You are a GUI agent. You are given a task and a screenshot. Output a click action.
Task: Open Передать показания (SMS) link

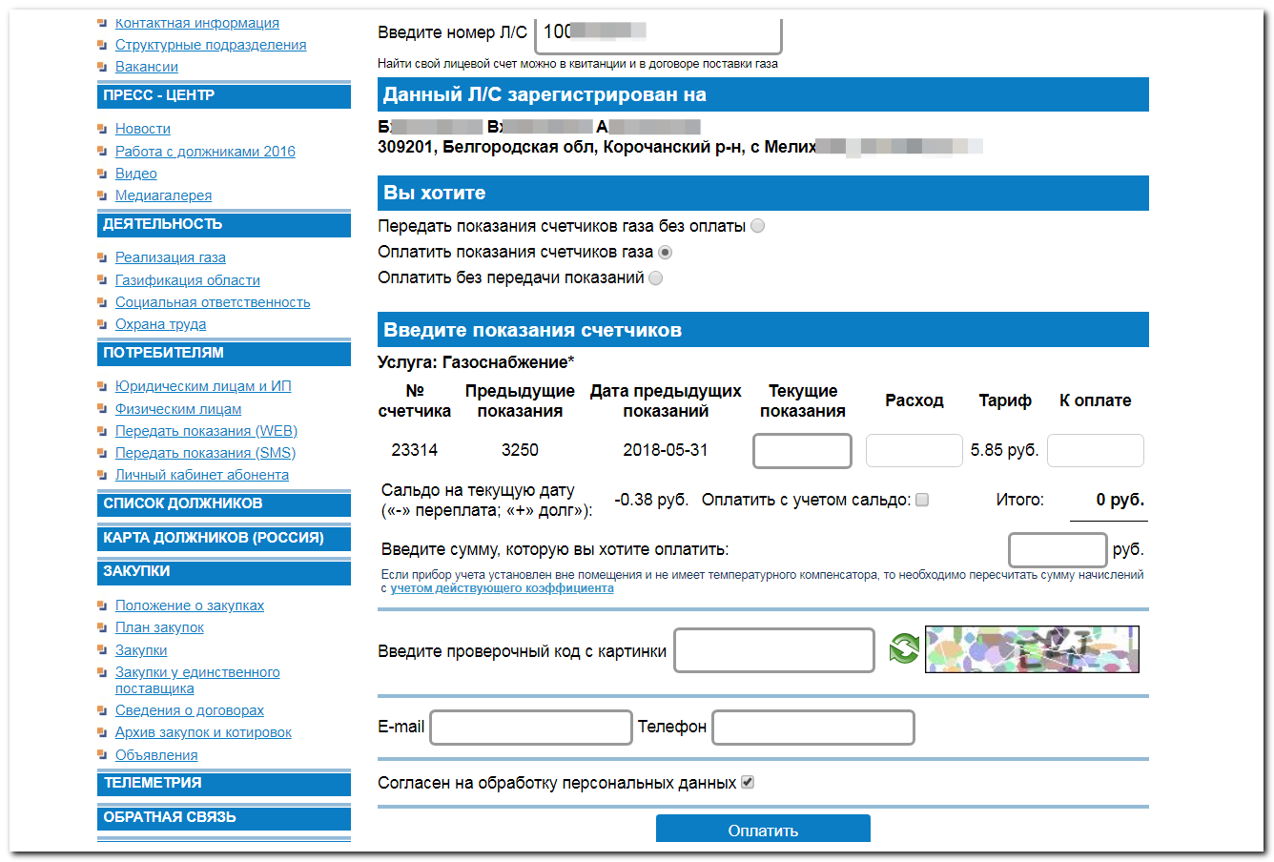pos(205,453)
